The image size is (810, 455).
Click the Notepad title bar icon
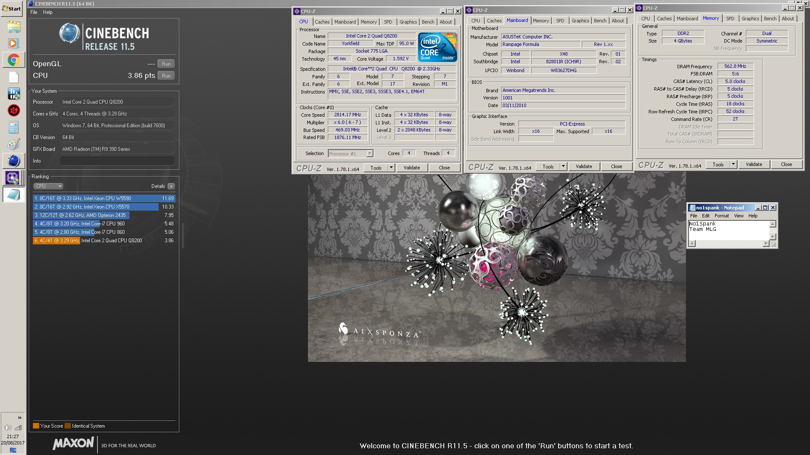pos(692,208)
